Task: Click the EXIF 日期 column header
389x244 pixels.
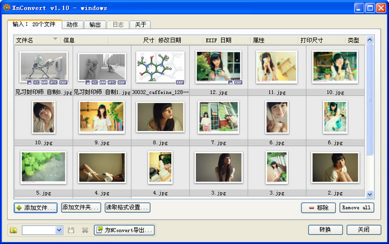Action: (228, 40)
